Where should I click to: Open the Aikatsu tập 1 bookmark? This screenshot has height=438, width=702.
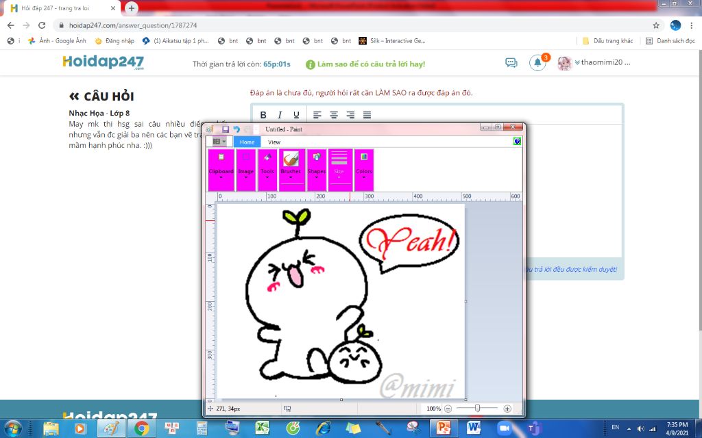pyautogui.click(x=175, y=40)
